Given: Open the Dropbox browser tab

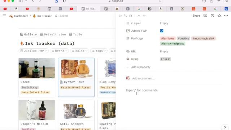Looking at the screenshot, I should pyautogui.click(x=226, y=9).
